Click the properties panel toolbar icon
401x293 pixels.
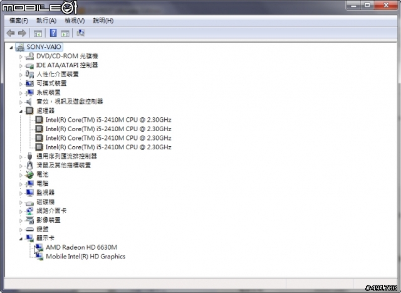[x=65, y=33]
